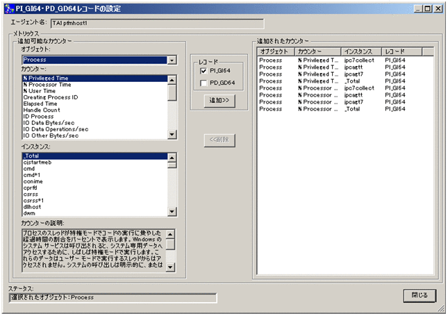Click the <<削除 button

219,140
